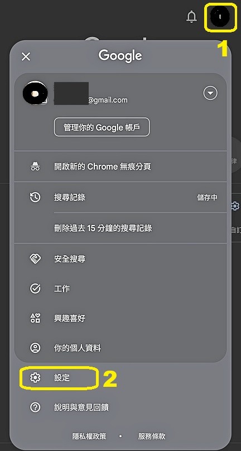Open 搜尋記錄 entry

coord(120,198)
